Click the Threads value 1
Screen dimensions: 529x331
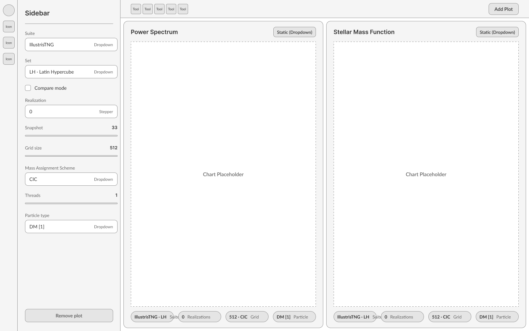[116, 195]
